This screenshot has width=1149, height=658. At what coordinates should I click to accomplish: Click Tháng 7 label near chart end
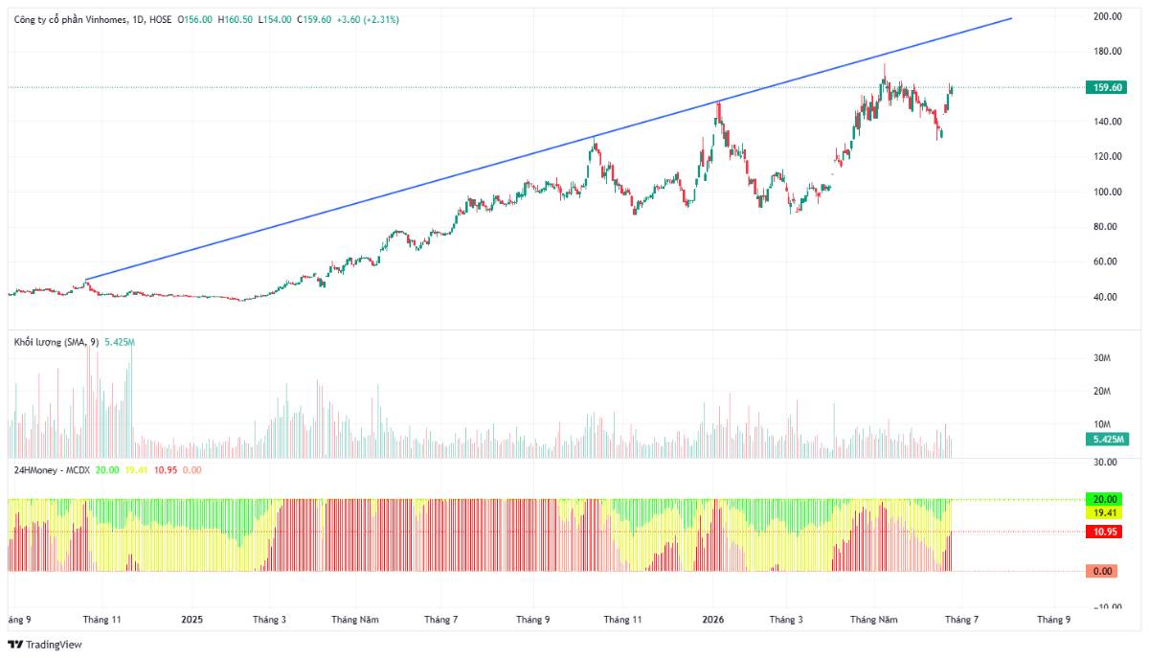point(962,620)
